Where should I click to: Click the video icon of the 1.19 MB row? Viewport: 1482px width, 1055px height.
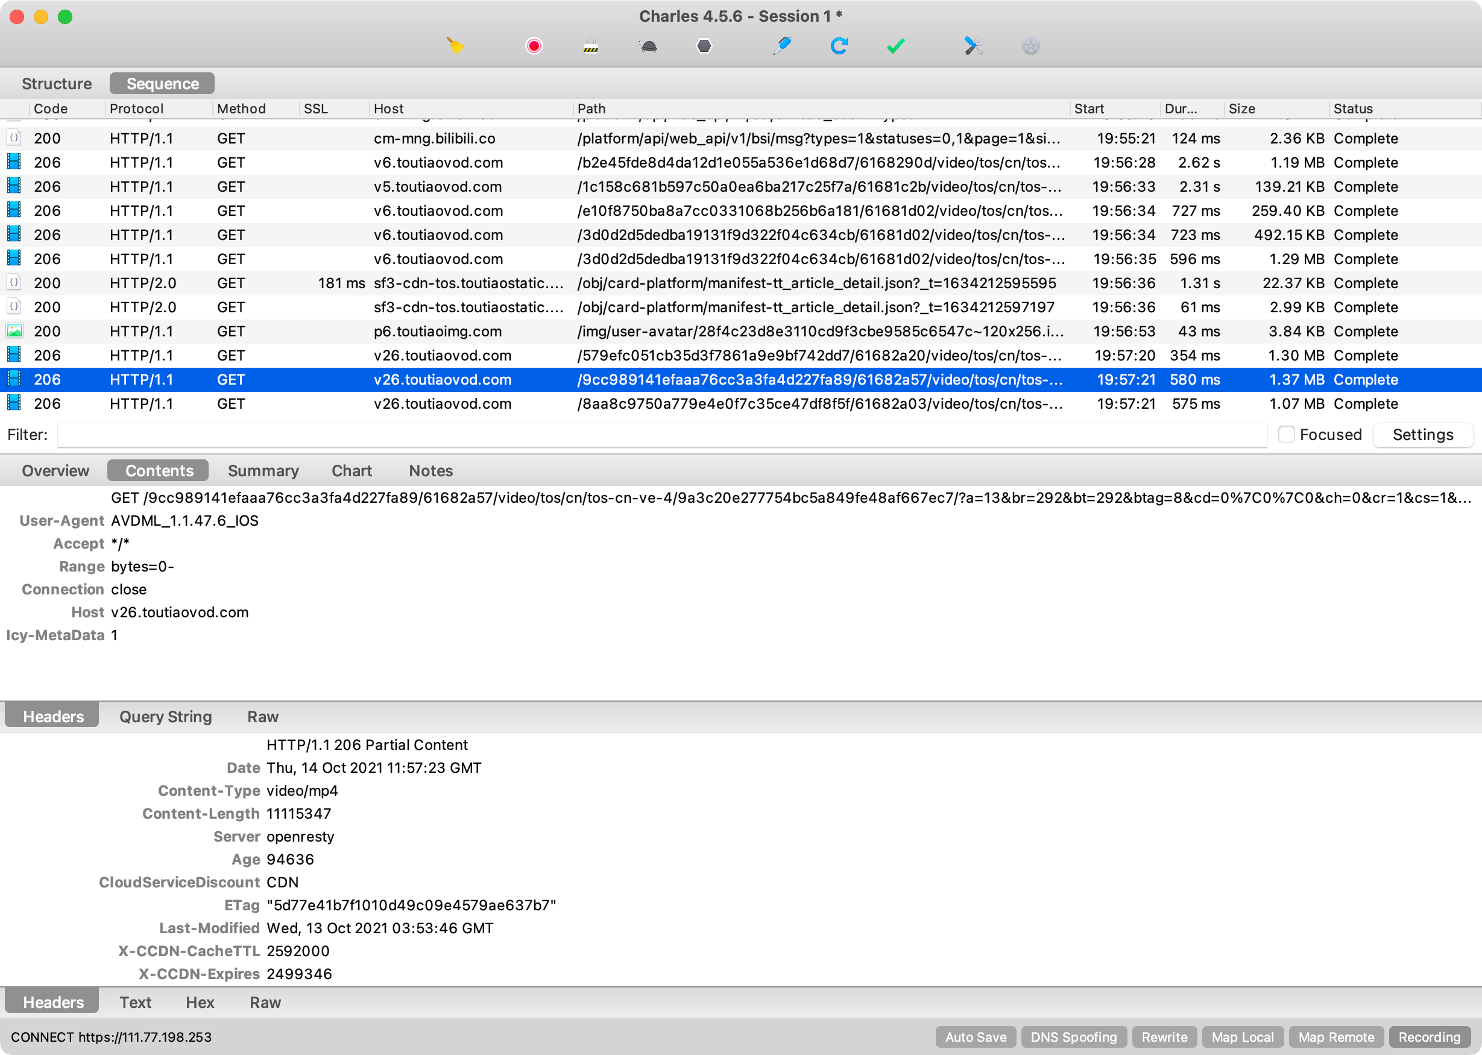click(14, 162)
